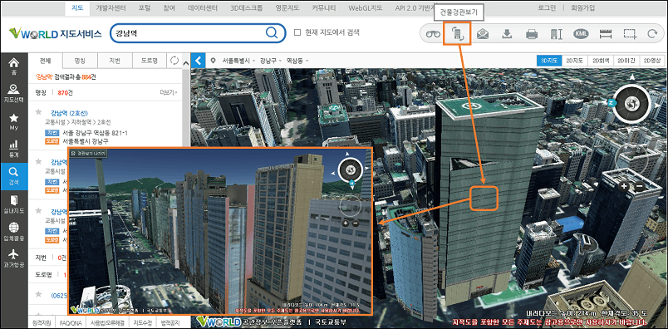
Task: Select the dashed rectangle area selection tool
Action: [630, 34]
